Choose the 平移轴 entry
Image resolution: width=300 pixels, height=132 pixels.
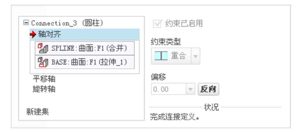pyautogui.click(x=44, y=79)
